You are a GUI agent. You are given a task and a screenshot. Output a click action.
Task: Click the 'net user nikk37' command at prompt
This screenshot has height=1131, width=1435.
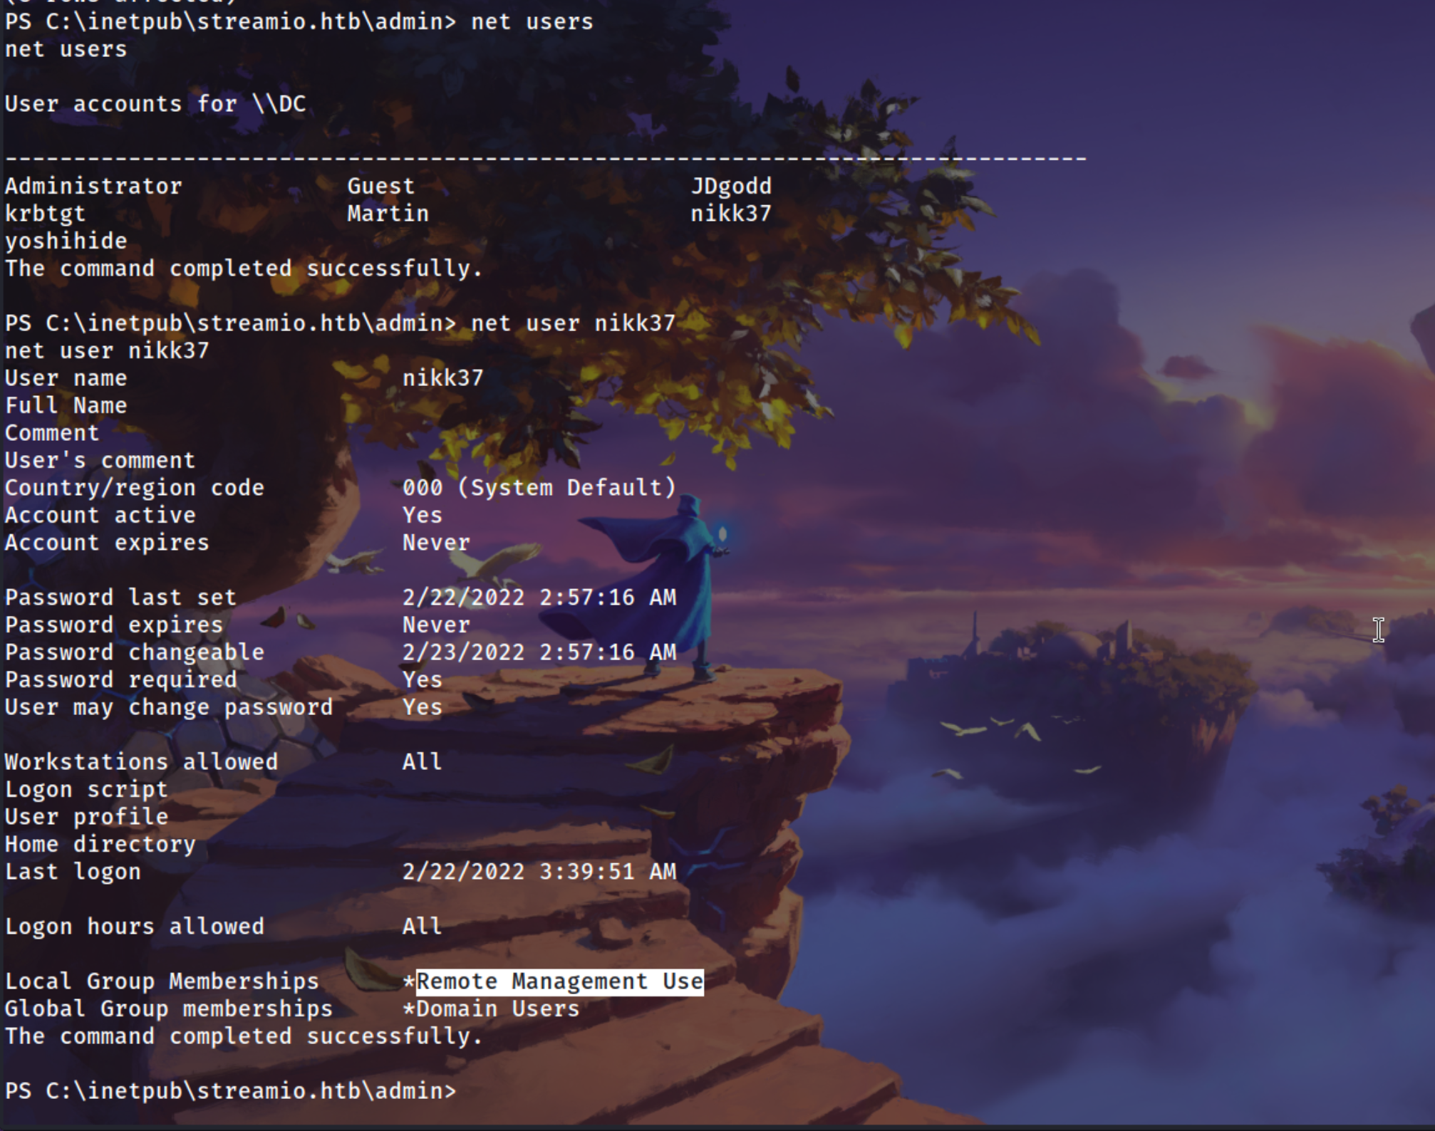click(573, 323)
